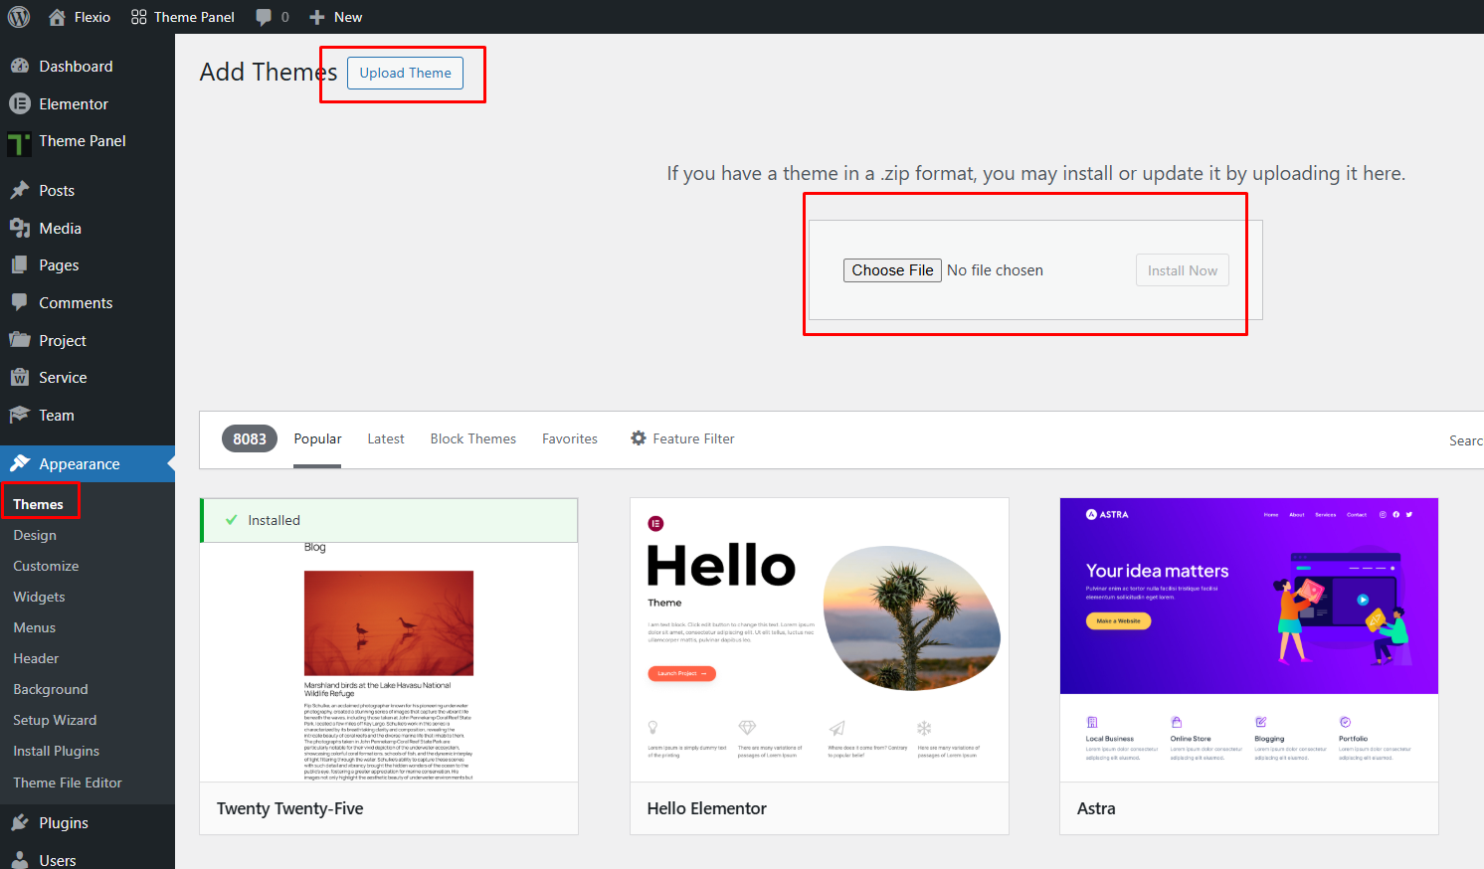The image size is (1484, 869).
Task: Click the Posts pushpin icon
Action: coord(20,190)
